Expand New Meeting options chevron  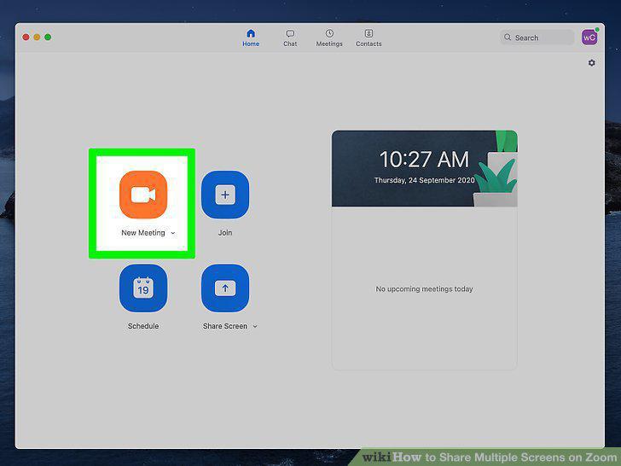click(x=172, y=233)
